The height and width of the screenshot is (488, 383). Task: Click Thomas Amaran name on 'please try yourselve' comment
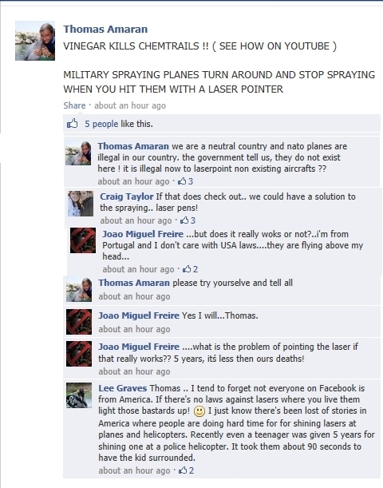pos(134,283)
